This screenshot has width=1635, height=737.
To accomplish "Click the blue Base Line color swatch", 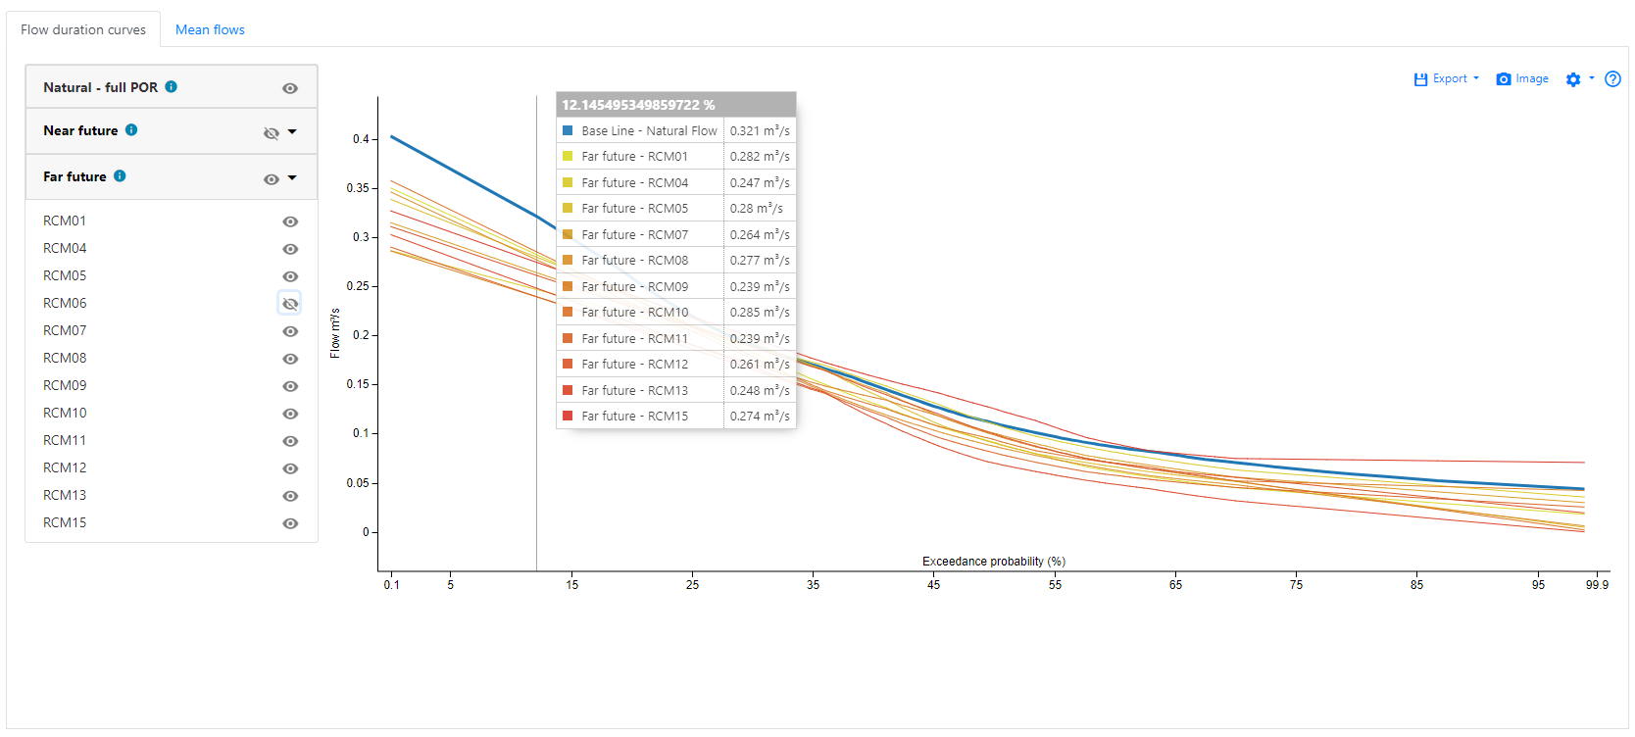I will pos(568,130).
